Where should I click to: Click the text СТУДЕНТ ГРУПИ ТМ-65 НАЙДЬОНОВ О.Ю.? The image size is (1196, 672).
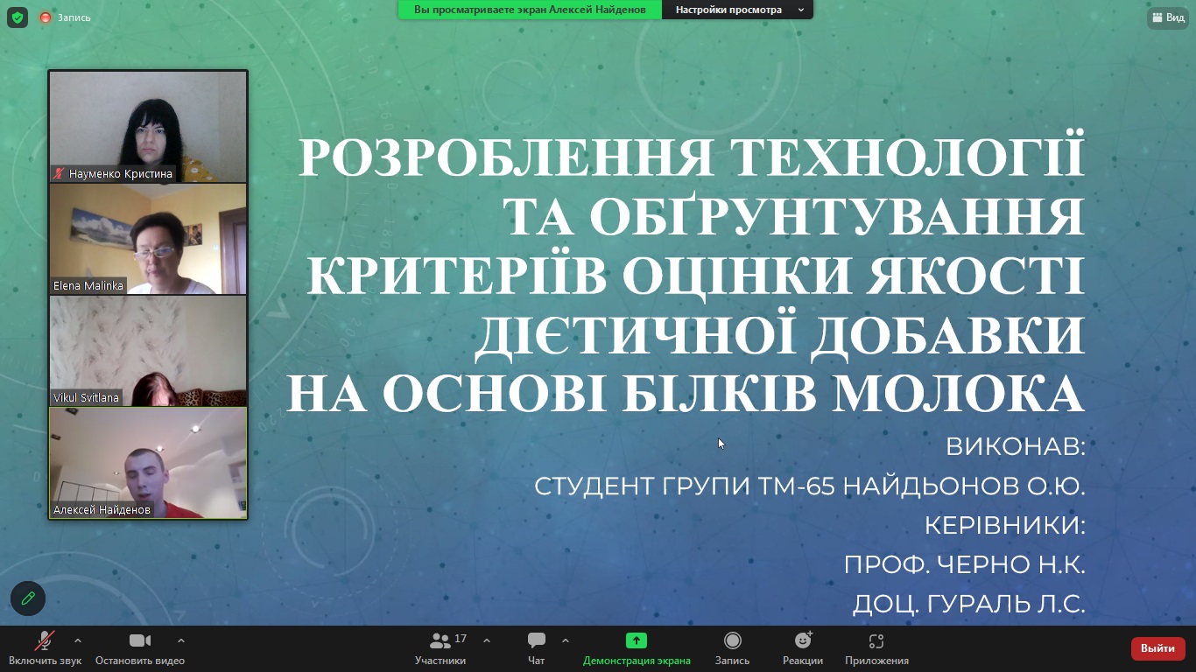click(x=810, y=486)
